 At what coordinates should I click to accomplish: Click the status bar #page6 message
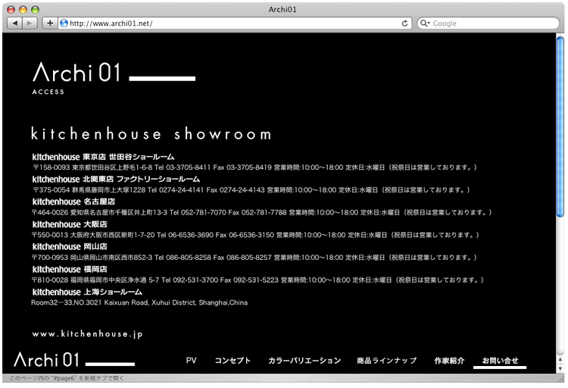(x=67, y=378)
